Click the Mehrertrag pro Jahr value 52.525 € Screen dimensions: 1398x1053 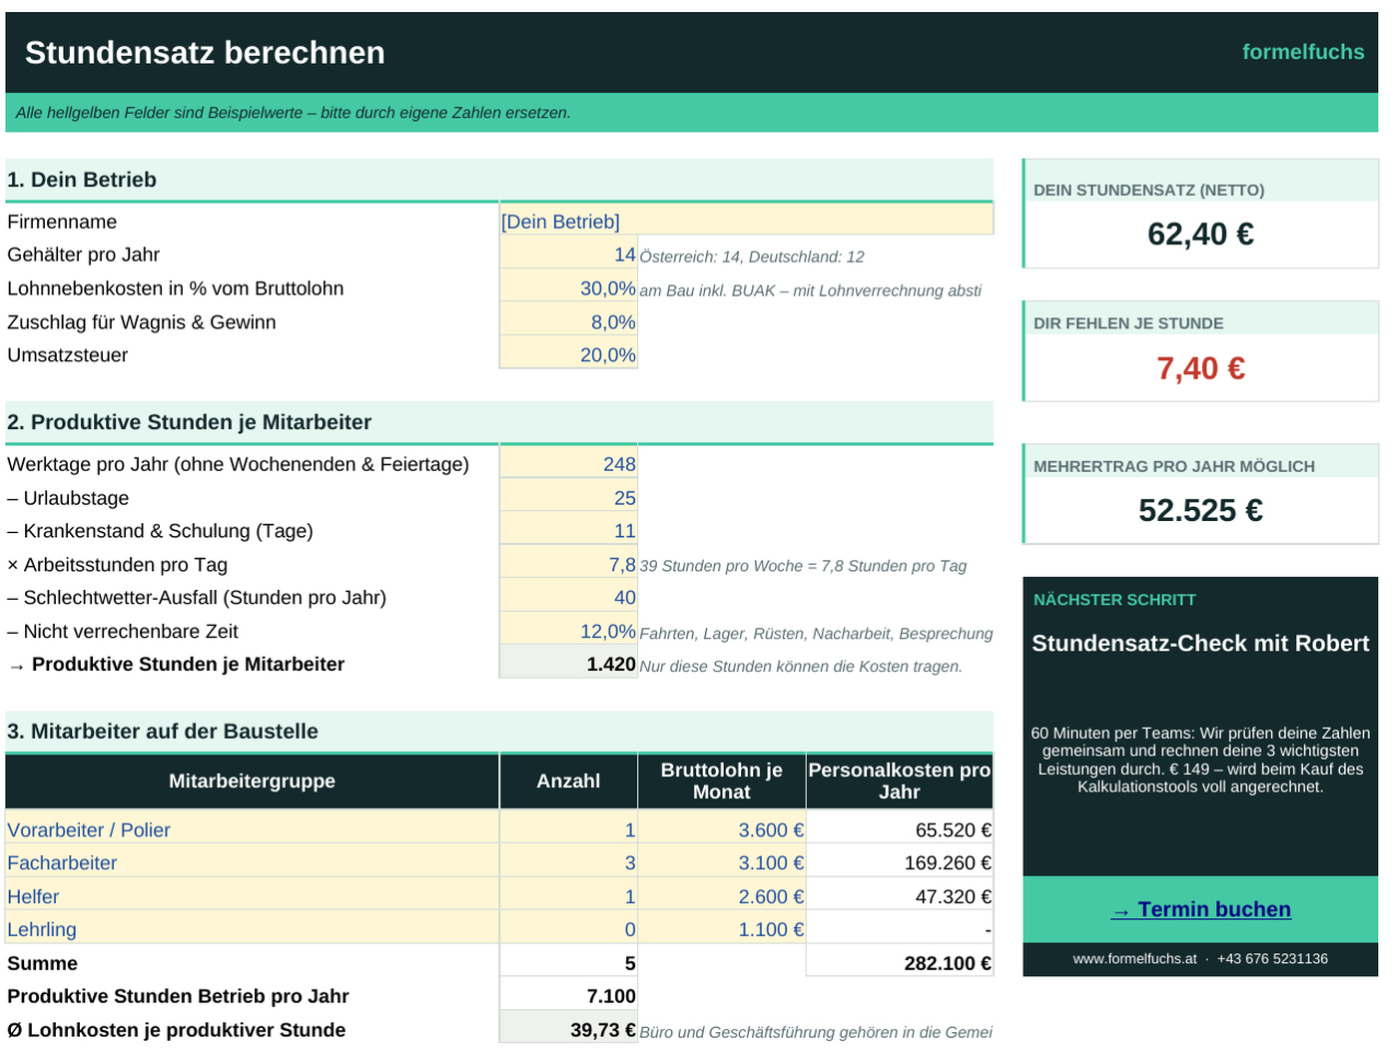pyautogui.click(x=1200, y=510)
